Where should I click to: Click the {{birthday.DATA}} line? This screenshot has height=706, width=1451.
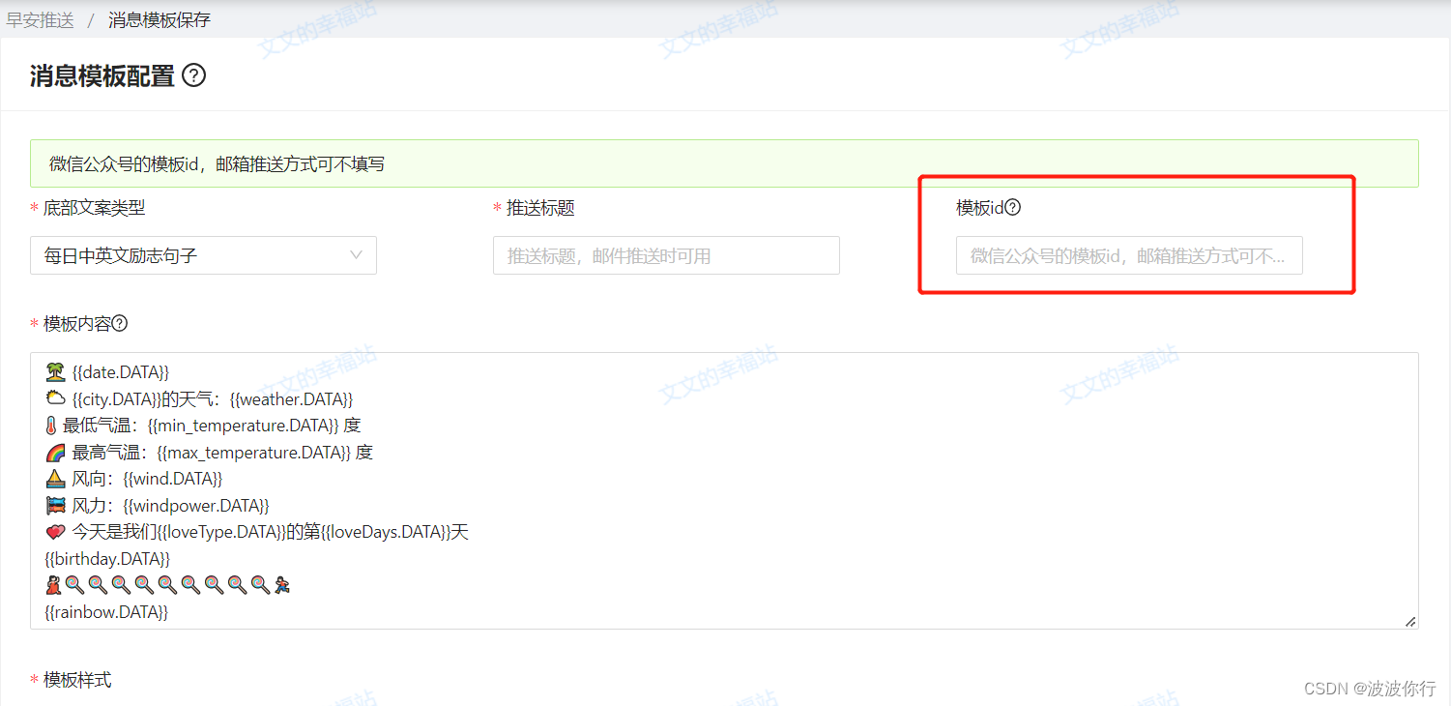click(107, 559)
